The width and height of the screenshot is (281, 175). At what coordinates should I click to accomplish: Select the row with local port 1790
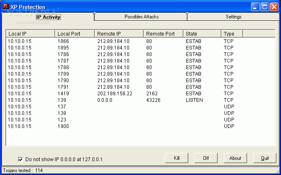click(x=140, y=81)
